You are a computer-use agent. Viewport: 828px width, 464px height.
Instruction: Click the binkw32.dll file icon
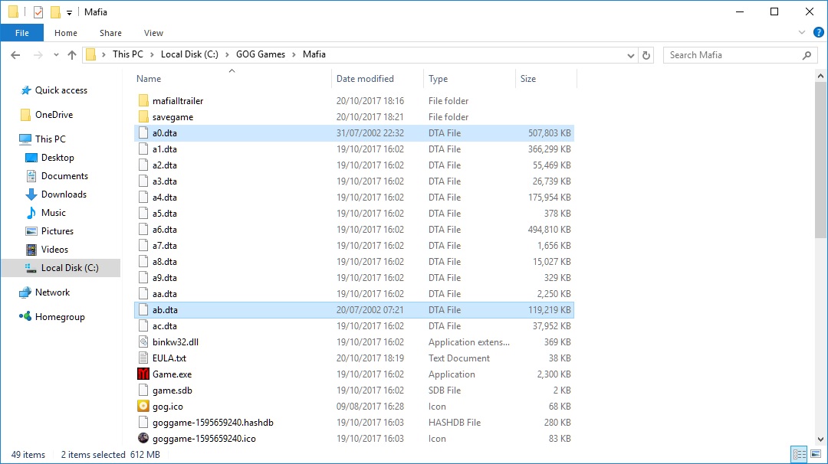click(143, 341)
